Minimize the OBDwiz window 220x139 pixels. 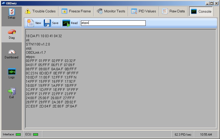[207, 3]
